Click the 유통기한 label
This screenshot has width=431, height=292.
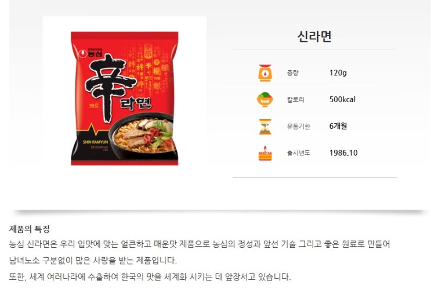click(x=298, y=126)
